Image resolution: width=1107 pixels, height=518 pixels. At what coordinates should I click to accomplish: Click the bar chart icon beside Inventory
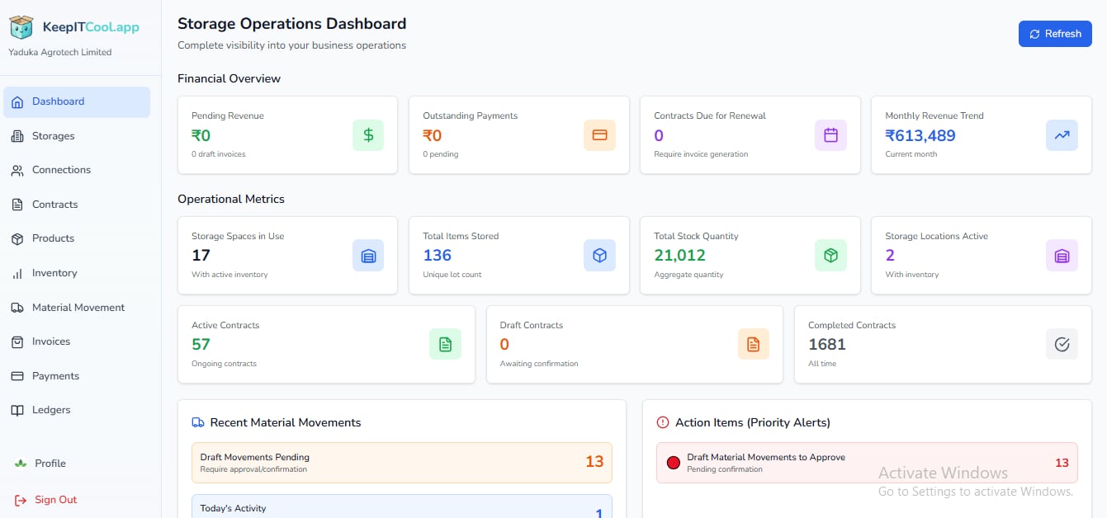pos(17,273)
